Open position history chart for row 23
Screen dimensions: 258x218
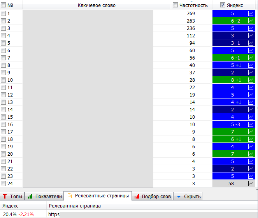tap(251, 176)
